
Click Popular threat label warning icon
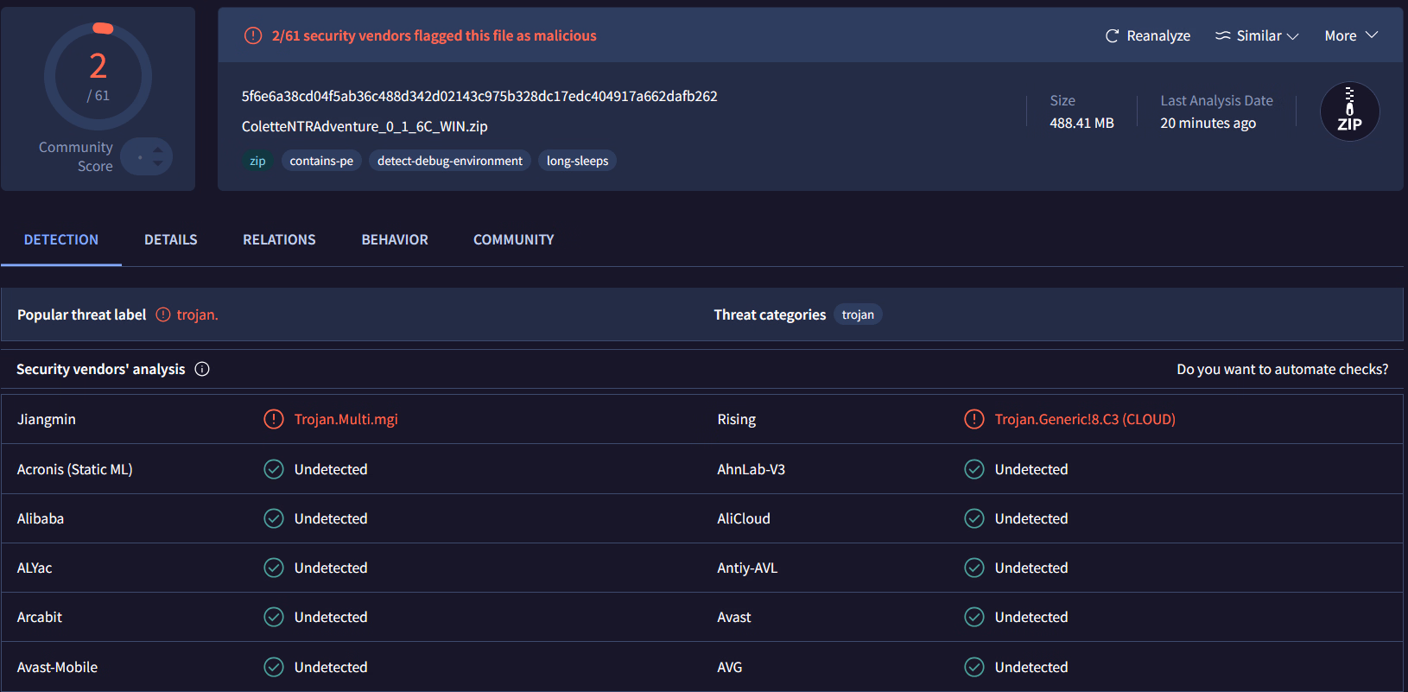[163, 314]
